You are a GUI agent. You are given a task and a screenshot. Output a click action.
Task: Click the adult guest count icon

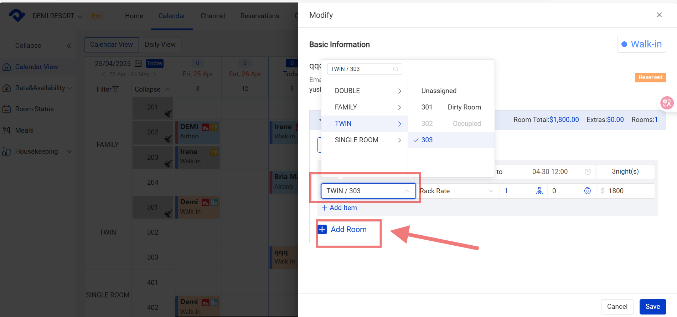[539, 191]
